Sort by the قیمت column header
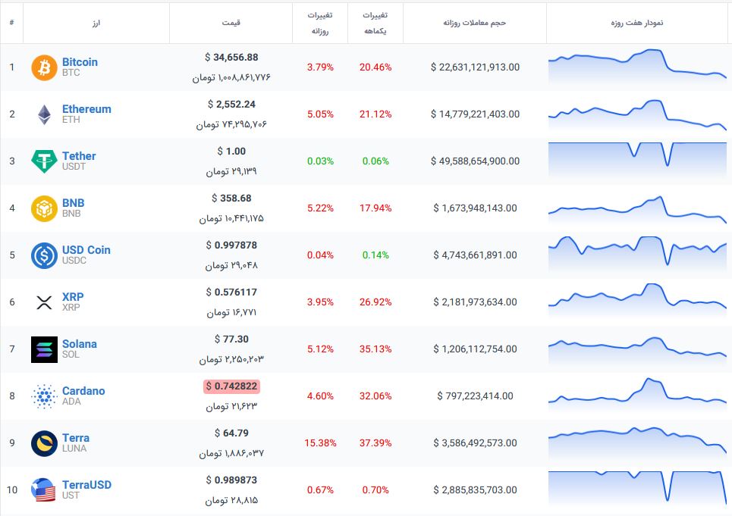Screen dimensions: 732x516 231,23
